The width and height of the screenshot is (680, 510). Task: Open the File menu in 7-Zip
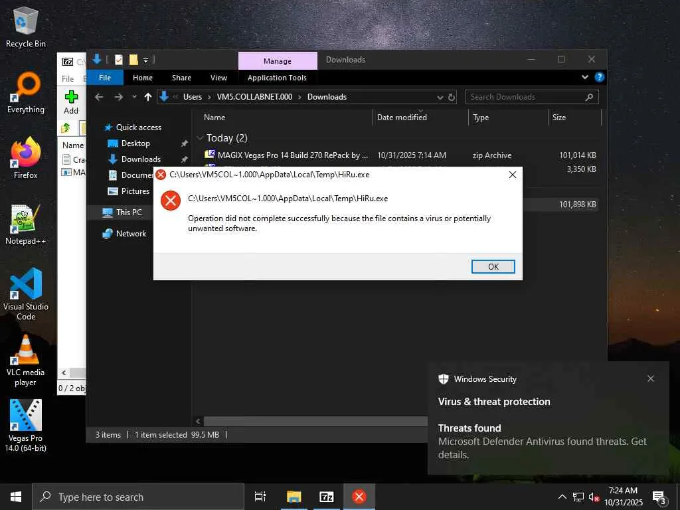tap(68, 78)
